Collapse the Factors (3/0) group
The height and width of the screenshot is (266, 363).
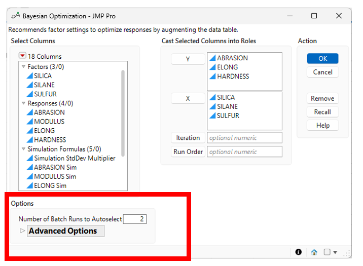tap(23, 67)
